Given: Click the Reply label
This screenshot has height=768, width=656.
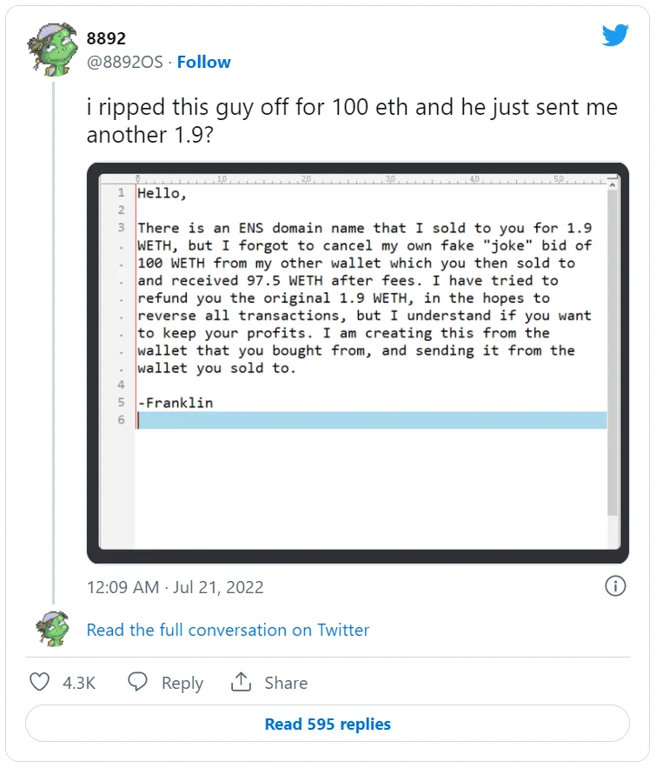Looking at the screenshot, I should tap(182, 683).
